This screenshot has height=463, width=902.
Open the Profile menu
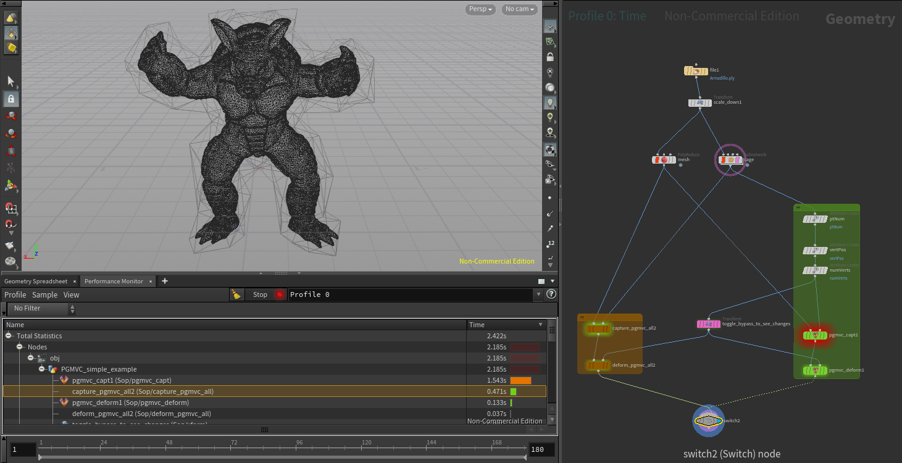[x=15, y=295]
